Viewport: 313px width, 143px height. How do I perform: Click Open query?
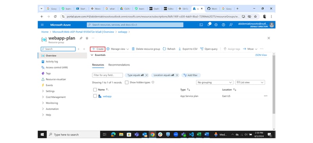point(209,49)
